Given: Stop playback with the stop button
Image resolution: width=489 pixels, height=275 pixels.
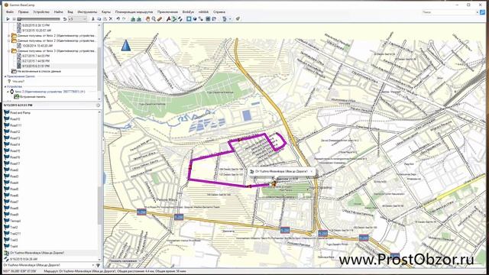Looking at the screenshot, I should (x=14, y=19).
